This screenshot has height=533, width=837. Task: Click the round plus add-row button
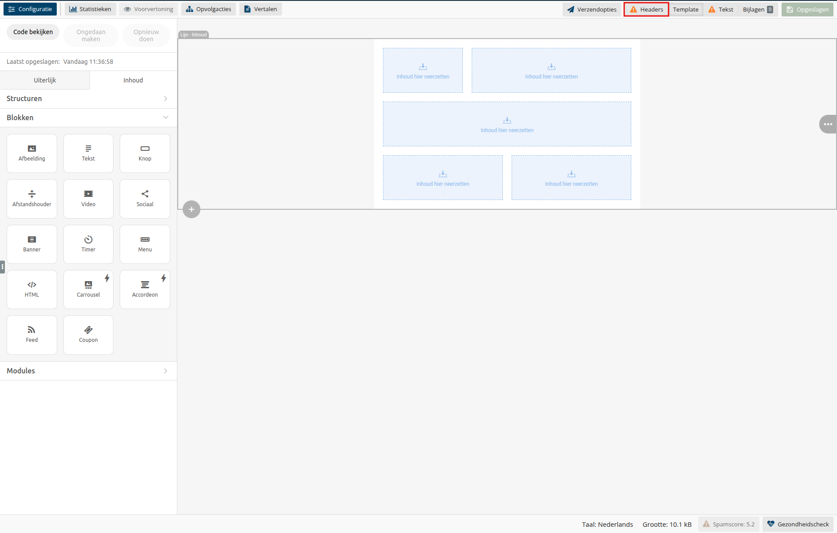point(192,209)
